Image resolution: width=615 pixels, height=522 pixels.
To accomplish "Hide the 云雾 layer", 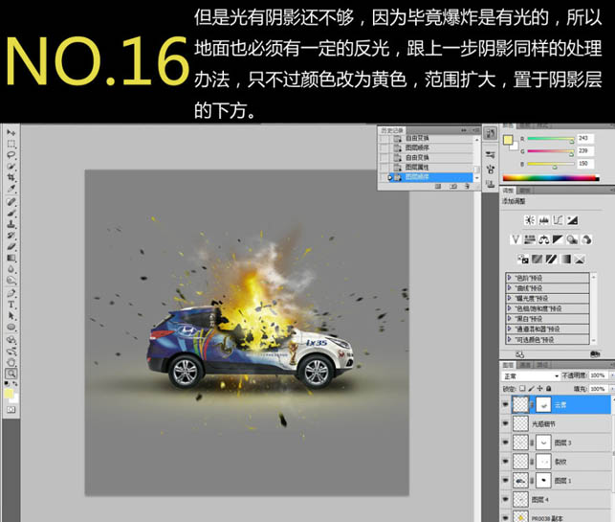I will pos(506,404).
